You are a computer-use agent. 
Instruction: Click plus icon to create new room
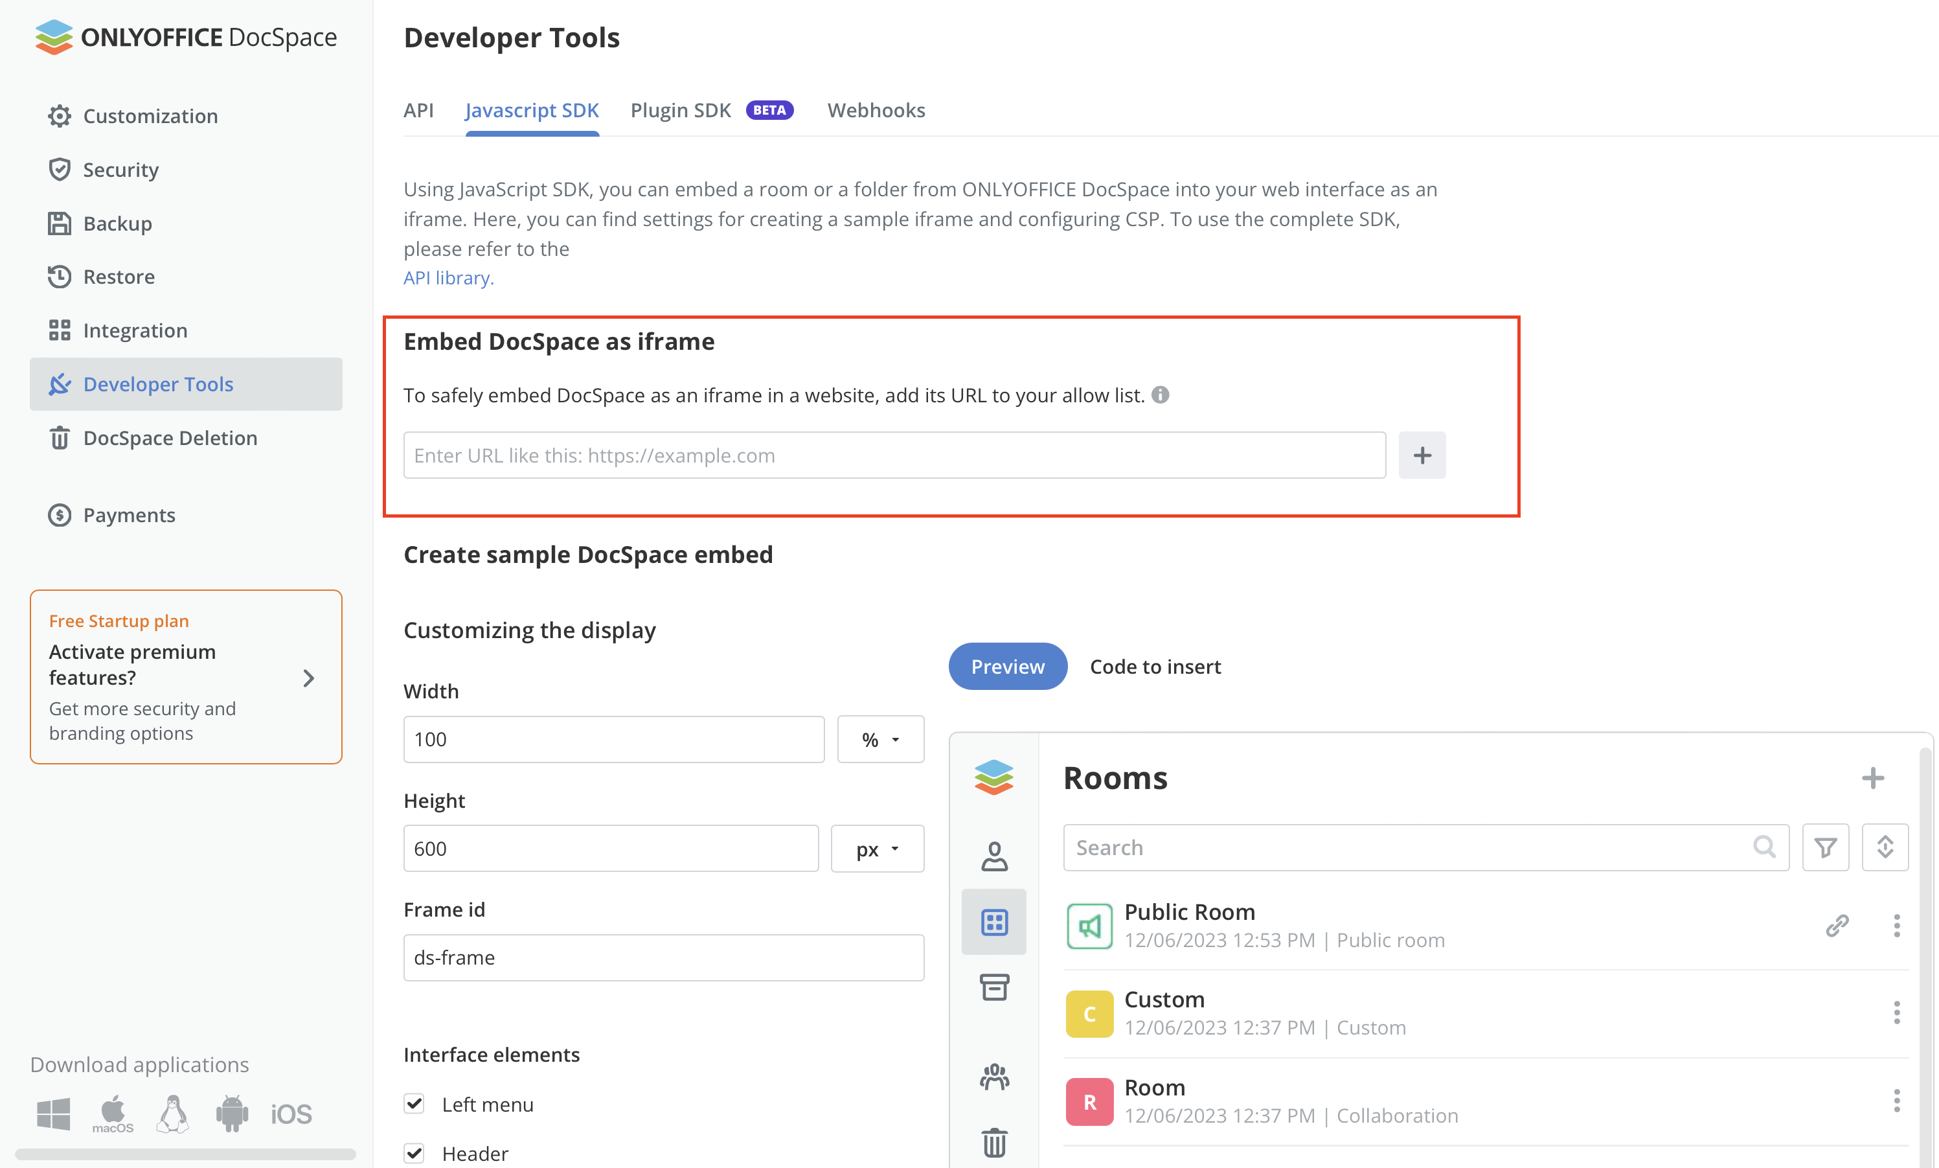click(x=1873, y=779)
